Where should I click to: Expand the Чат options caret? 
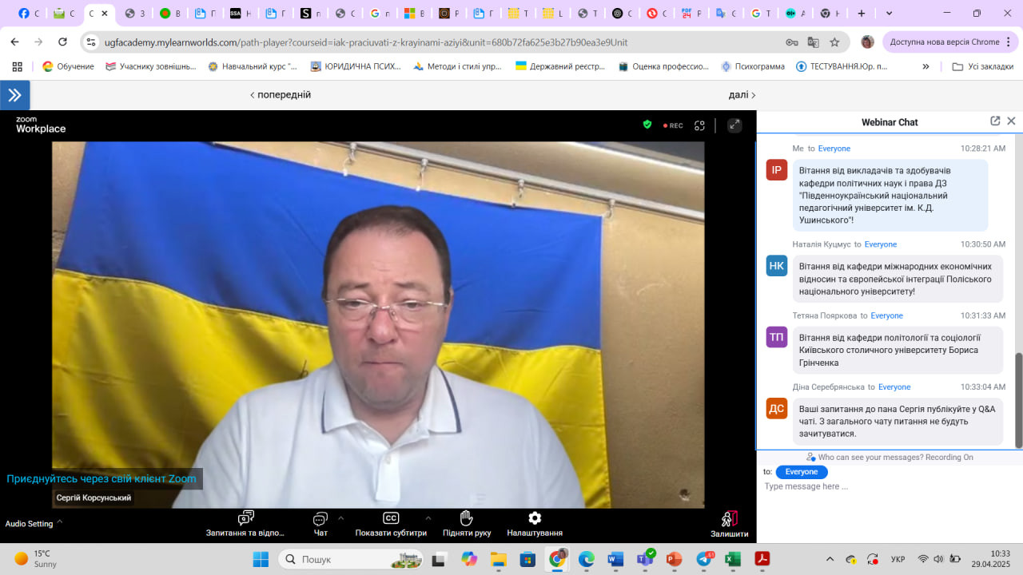[341, 517]
